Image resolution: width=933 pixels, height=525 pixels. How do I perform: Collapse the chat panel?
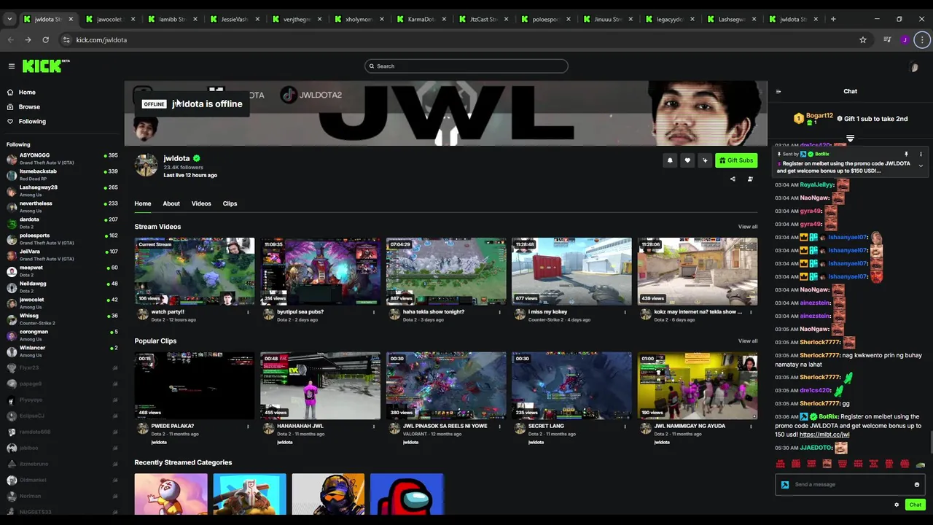[778, 92]
